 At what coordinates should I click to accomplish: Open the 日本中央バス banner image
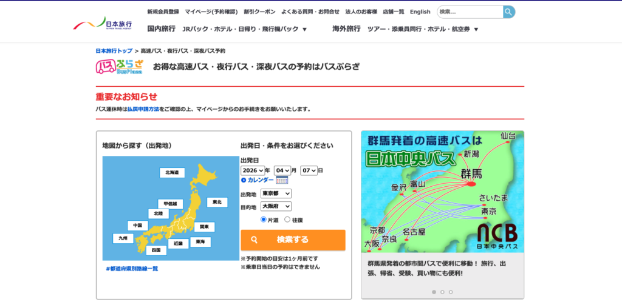(442, 192)
